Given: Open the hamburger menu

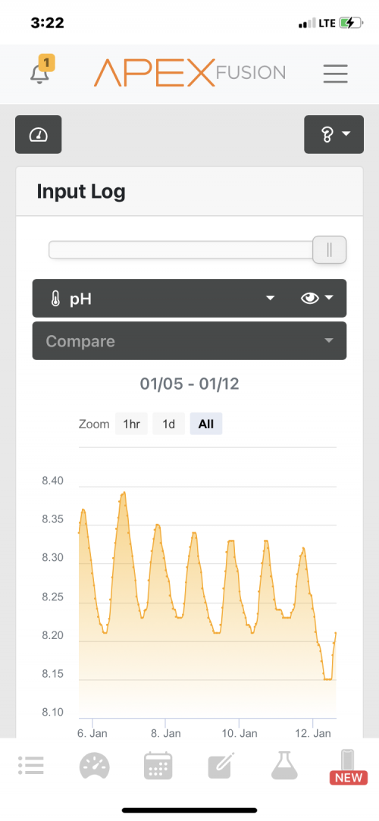Looking at the screenshot, I should pyautogui.click(x=336, y=74).
